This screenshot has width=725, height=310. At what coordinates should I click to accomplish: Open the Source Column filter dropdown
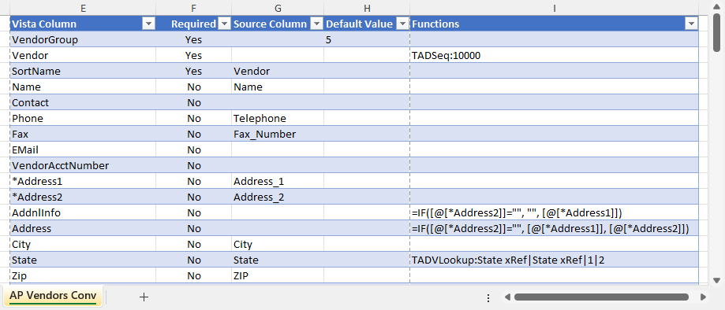pos(316,24)
